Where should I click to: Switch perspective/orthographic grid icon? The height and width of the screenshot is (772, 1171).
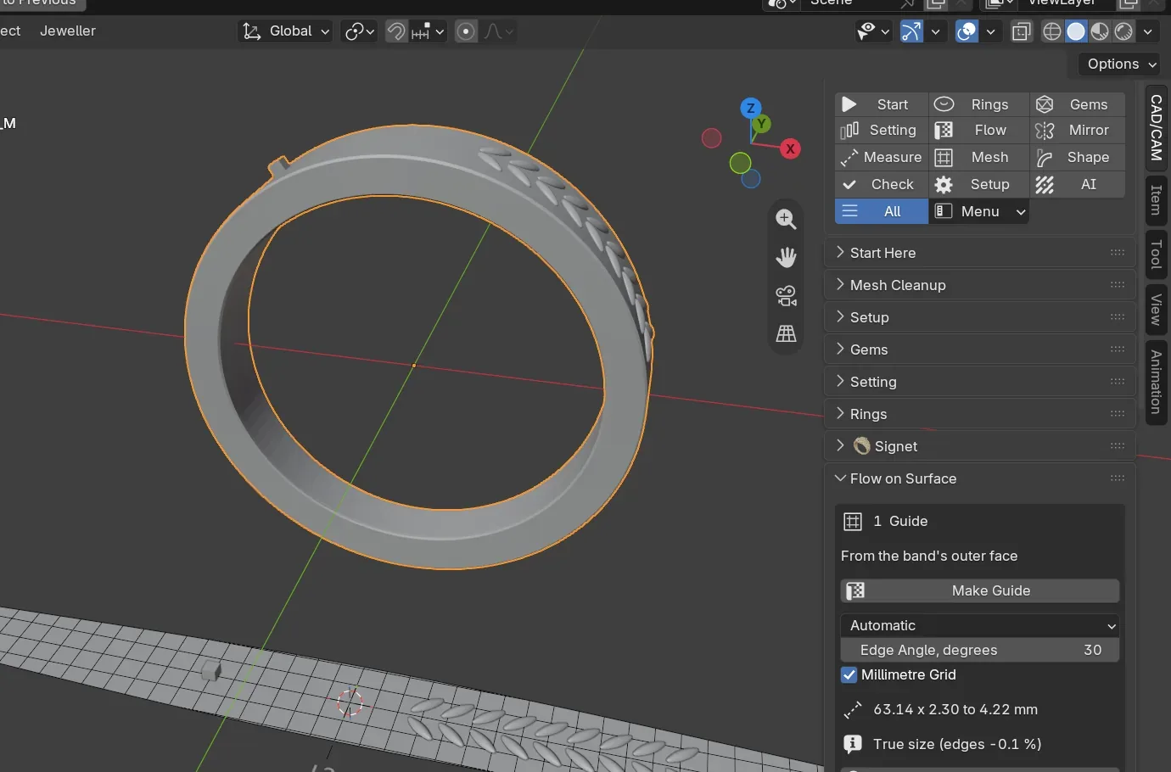click(x=787, y=333)
